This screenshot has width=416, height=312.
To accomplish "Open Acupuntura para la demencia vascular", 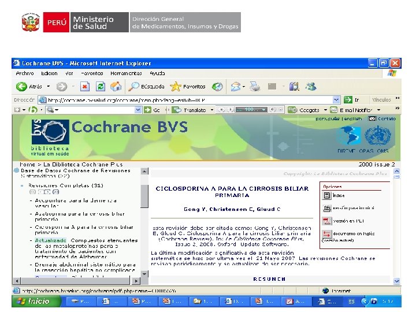I will click(76, 203).
